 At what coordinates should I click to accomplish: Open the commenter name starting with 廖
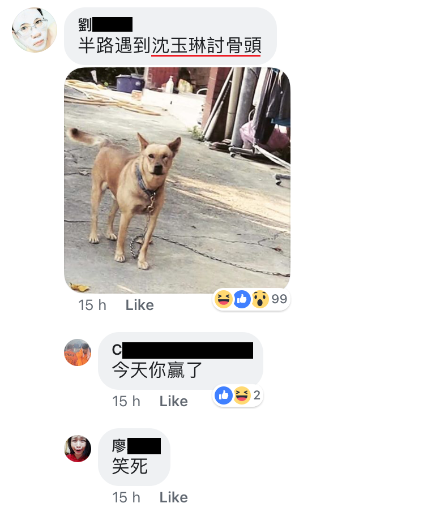pos(136,446)
